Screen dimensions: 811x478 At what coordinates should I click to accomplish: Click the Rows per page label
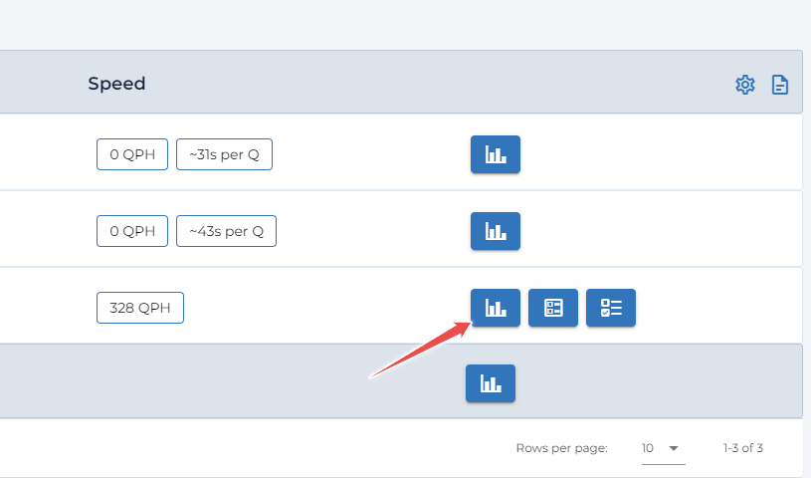pos(561,448)
